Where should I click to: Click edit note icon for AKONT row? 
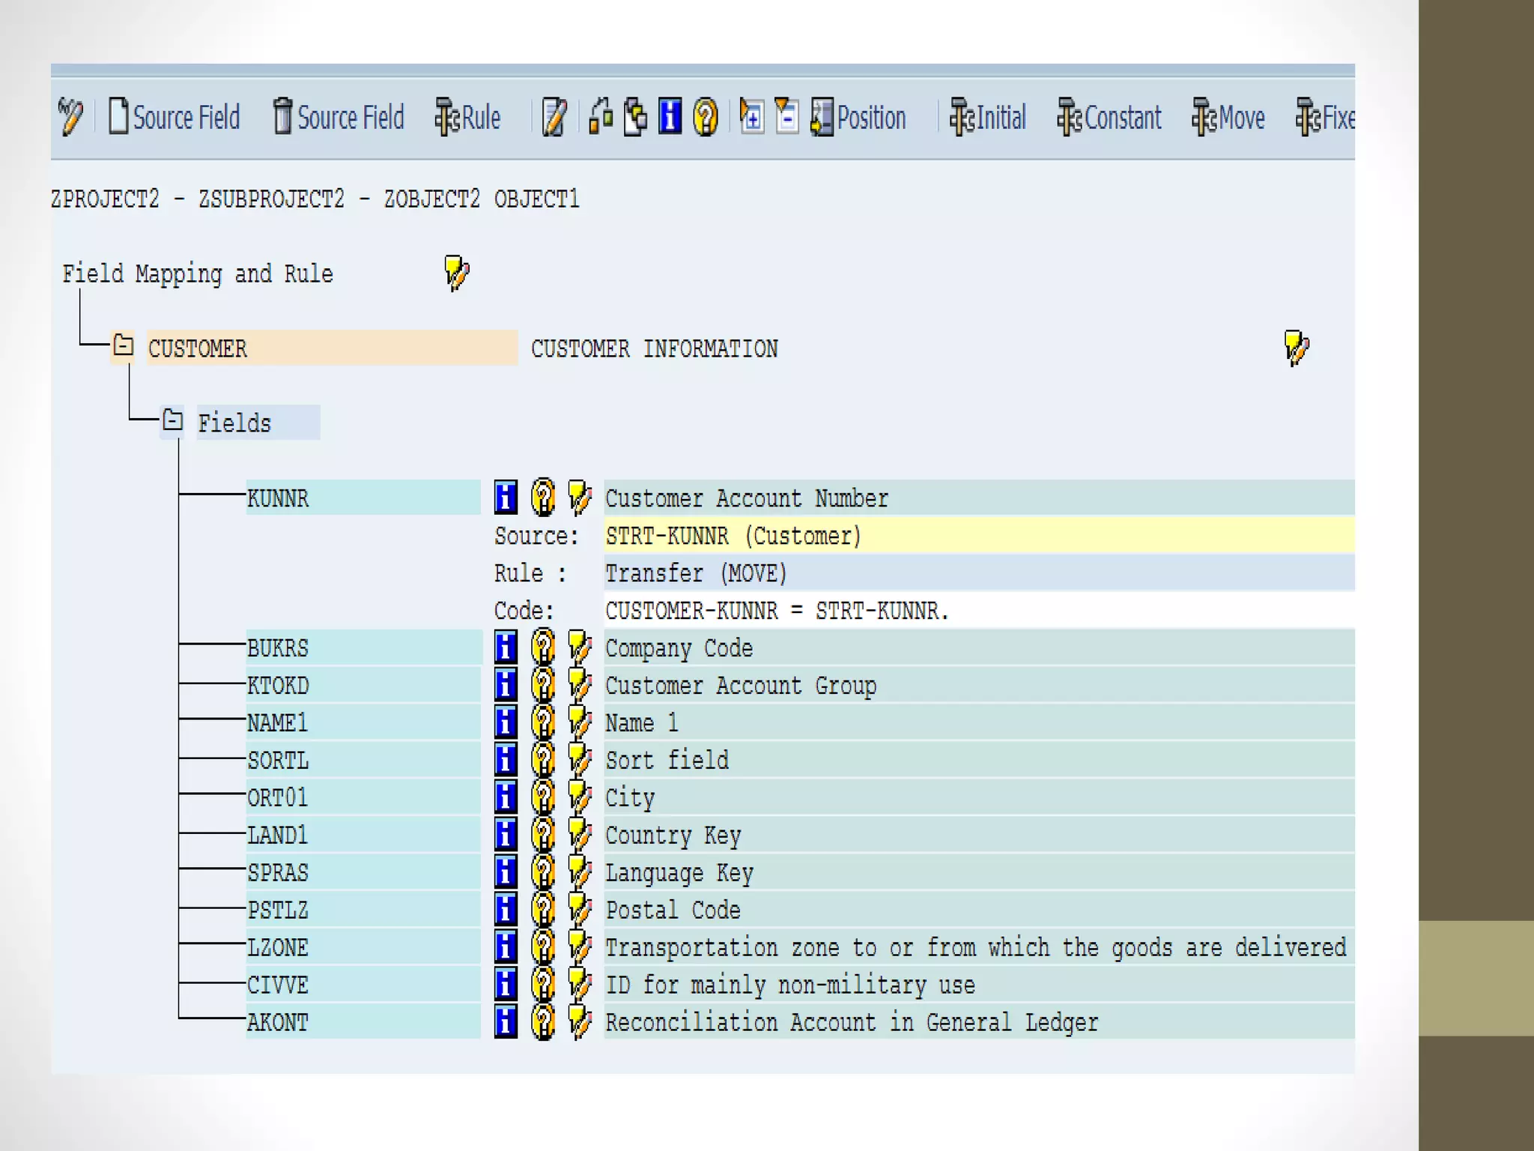(x=579, y=1022)
